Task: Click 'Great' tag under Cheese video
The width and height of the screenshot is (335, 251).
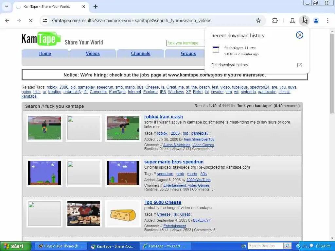Action: pos(185,214)
